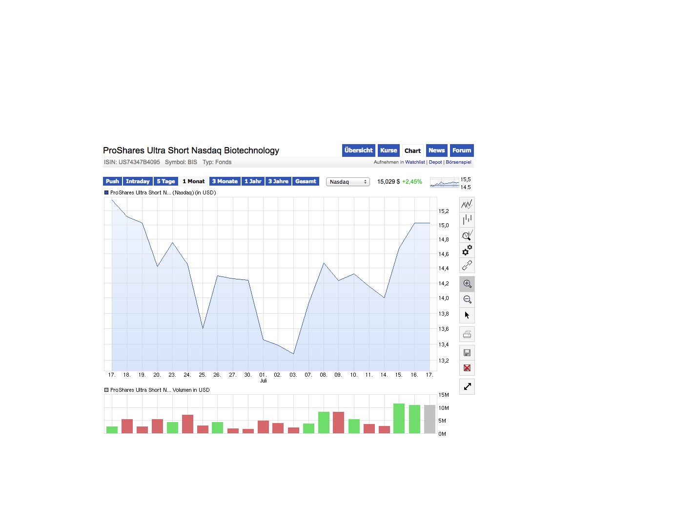The image size is (675, 511).
Task: Open the Forum tab
Action: click(x=462, y=150)
